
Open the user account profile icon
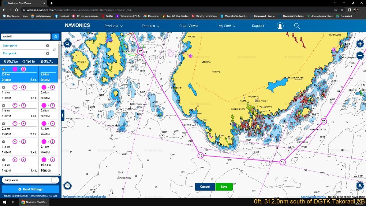tap(280, 26)
